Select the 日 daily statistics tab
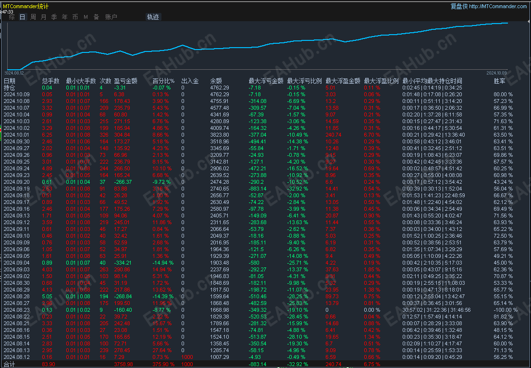This screenshot has height=368, width=531. tap(23, 17)
